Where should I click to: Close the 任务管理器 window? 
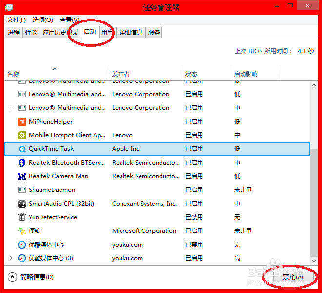point(308,6)
